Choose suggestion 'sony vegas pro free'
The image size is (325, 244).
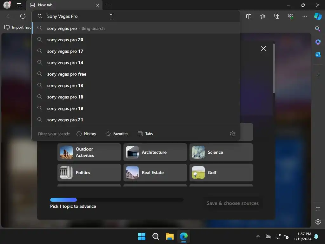coord(136,74)
